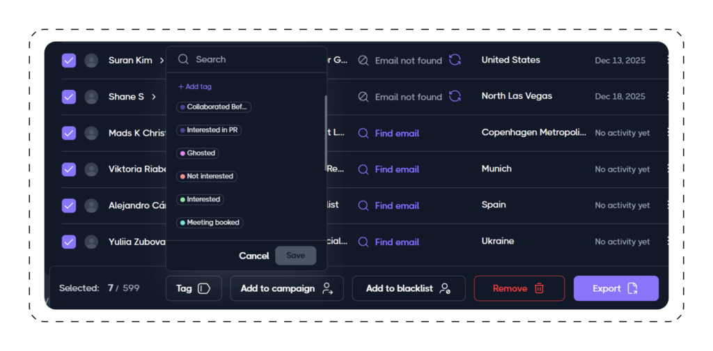Select the Collaborated Bef... tag

214,107
